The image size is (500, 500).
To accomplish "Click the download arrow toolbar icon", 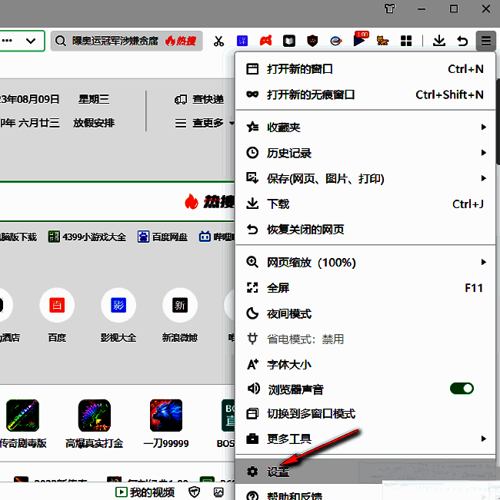I will tap(439, 41).
